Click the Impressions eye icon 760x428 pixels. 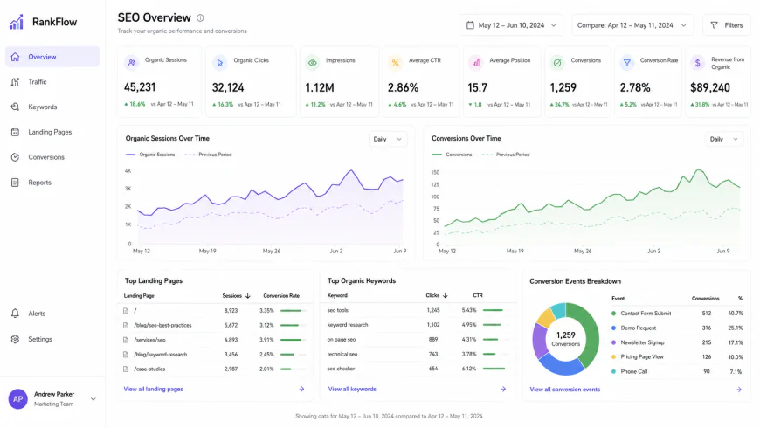click(x=313, y=63)
